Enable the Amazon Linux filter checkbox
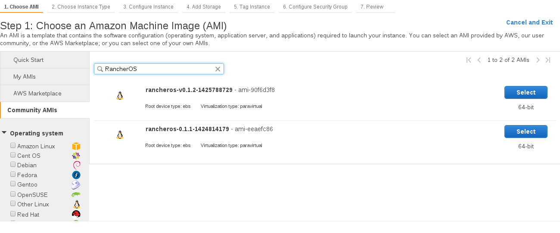Viewport: 560px width, 233px height. coord(13,146)
